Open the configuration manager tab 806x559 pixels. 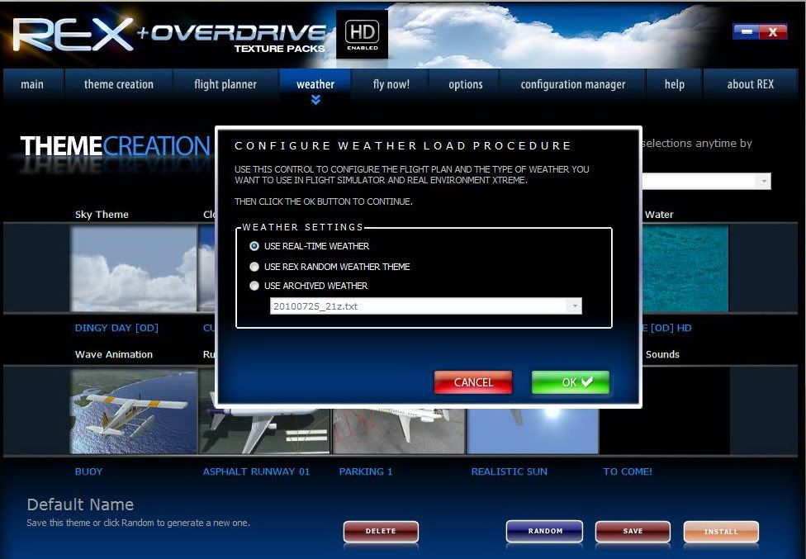coord(572,84)
